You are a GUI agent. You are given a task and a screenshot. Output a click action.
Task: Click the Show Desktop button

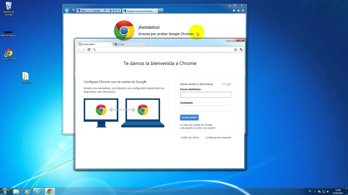point(346,191)
